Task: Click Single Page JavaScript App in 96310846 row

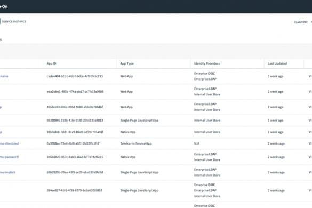Action: 139,121
